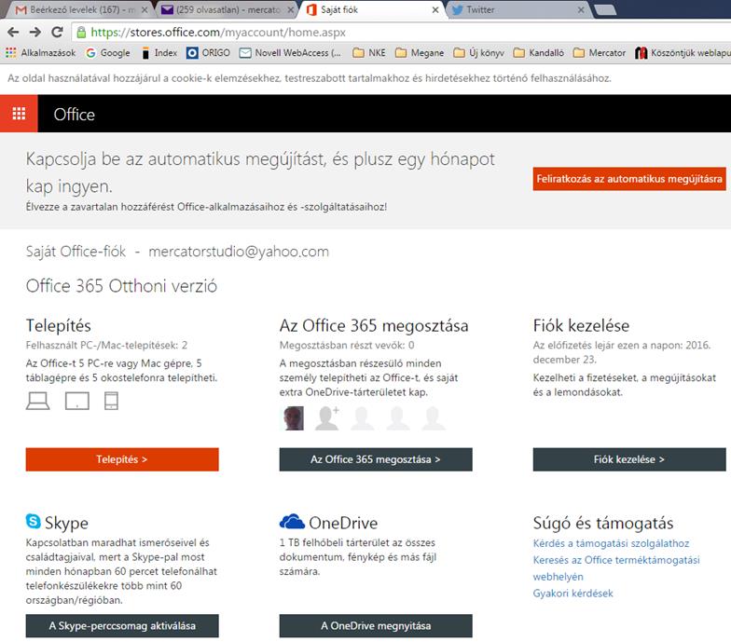
Task: Open the Mercator bookmarks folder
Action: 600,52
